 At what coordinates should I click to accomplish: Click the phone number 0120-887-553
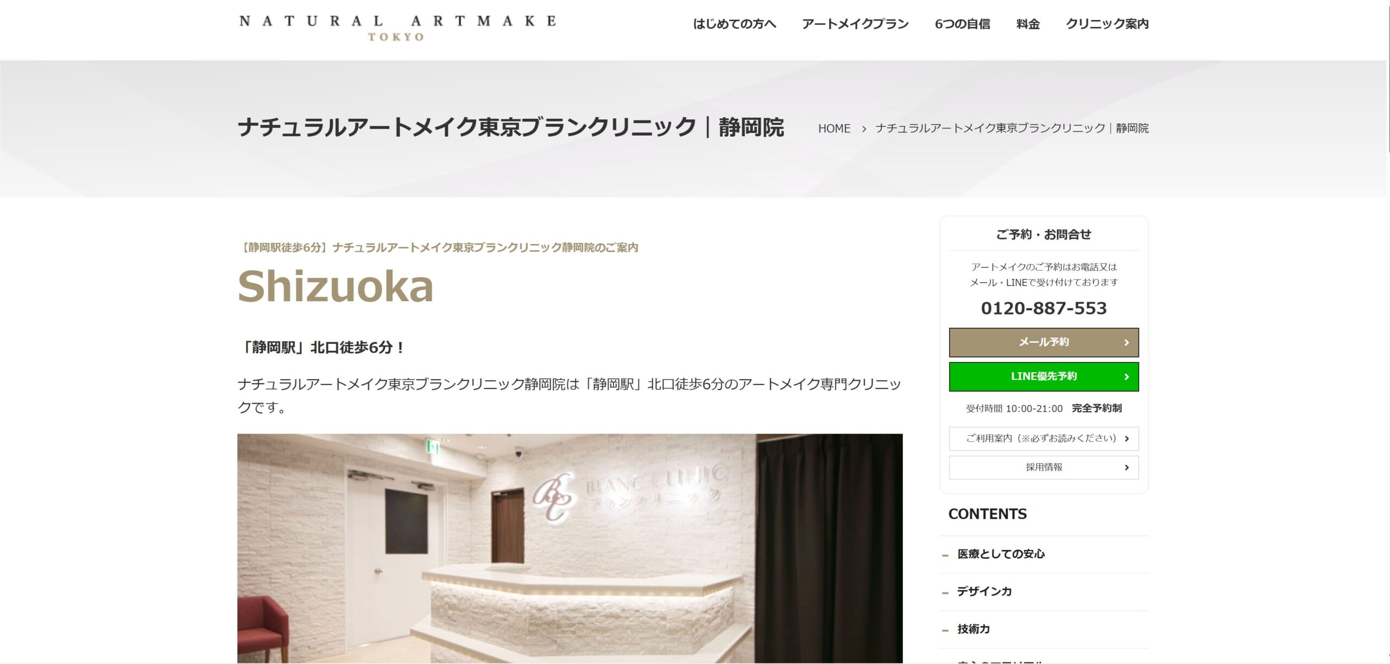click(x=1044, y=308)
